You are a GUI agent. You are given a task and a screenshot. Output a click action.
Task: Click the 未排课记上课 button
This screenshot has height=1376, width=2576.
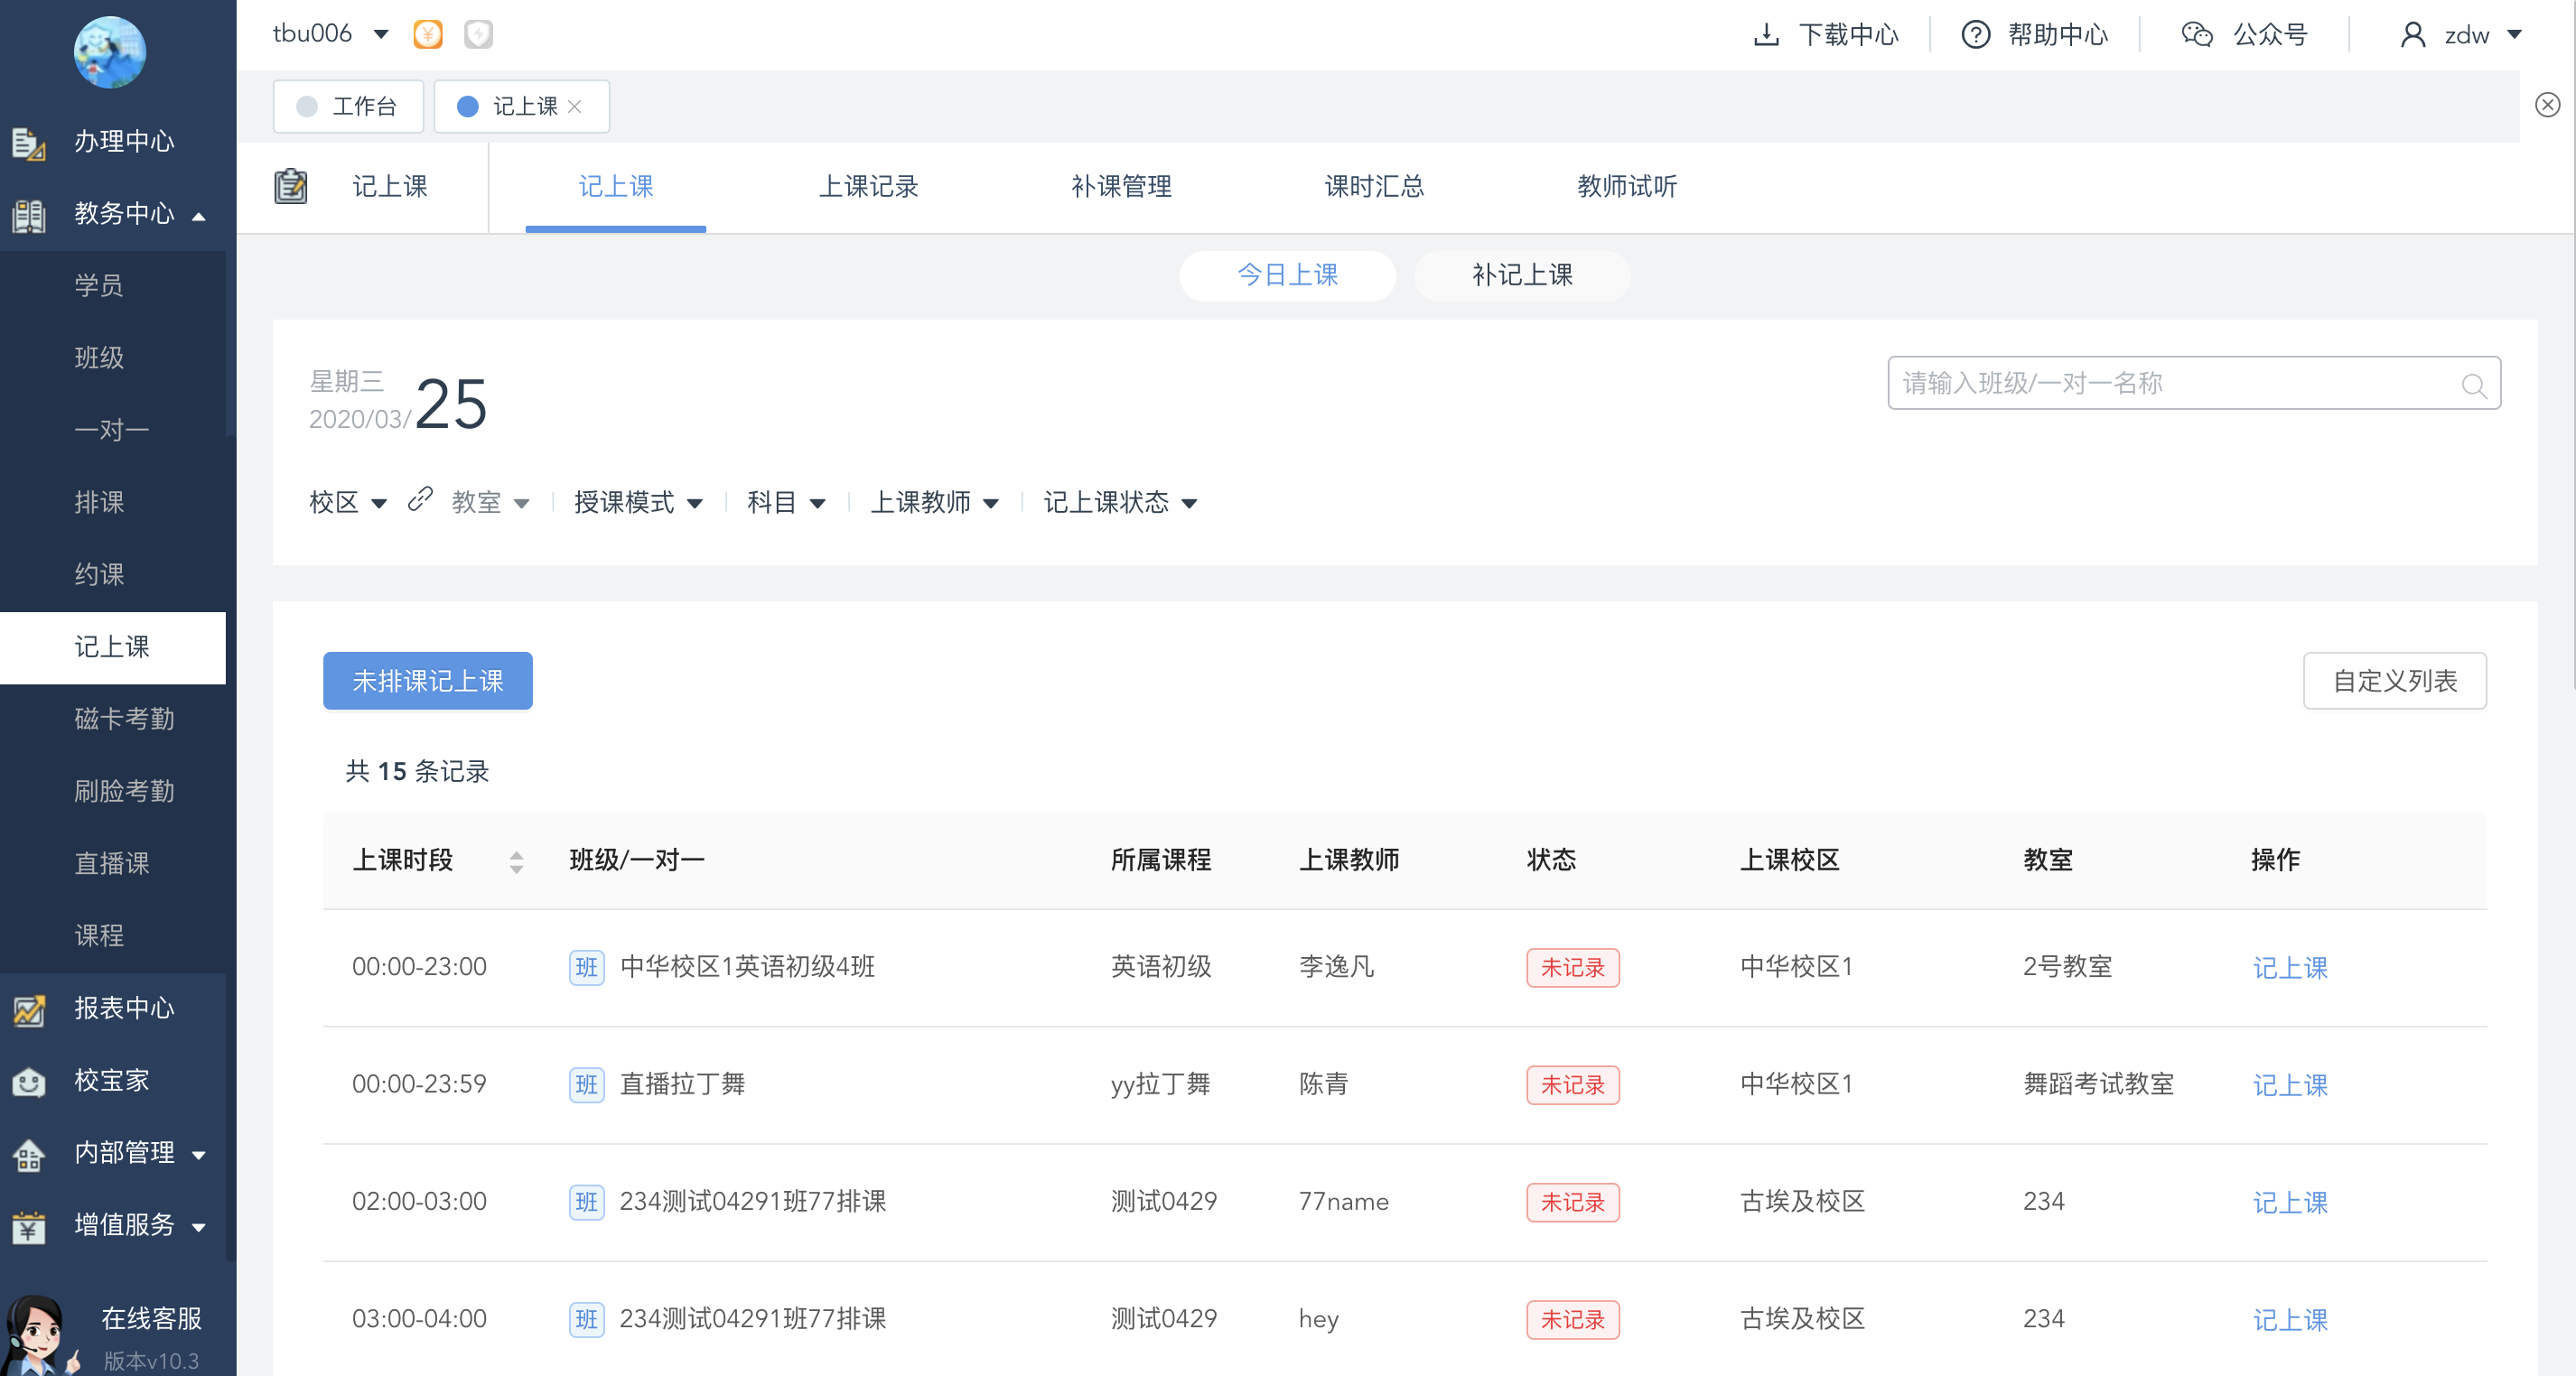tap(427, 681)
